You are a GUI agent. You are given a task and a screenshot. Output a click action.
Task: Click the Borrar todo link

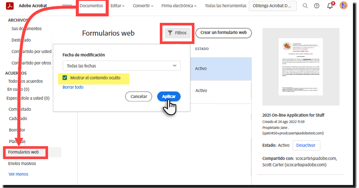(73, 87)
